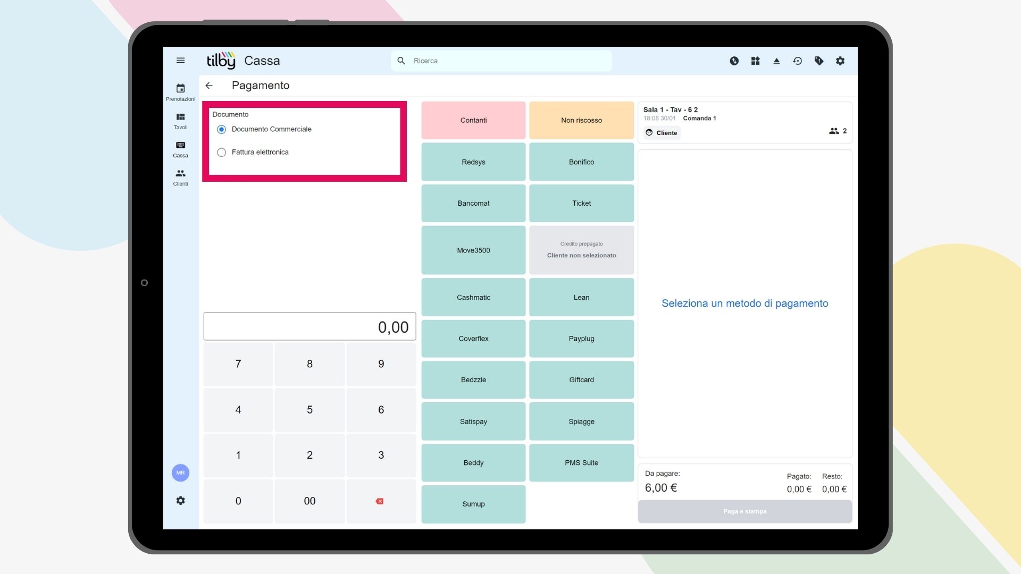The height and width of the screenshot is (574, 1021).
Task: Select Spiagge payment
Action: (x=581, y=421)
